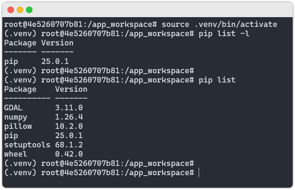
Task: Click the yellow minimize window button
Action: click(20, 10)
